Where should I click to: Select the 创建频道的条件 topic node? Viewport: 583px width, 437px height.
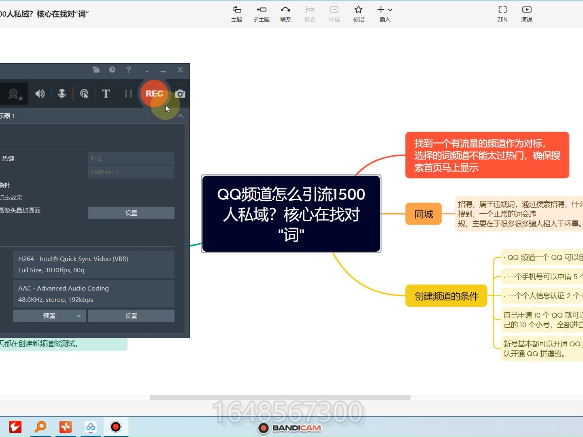pyautogui.click(x=446, y=296)
